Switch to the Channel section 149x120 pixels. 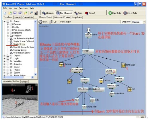point(48,13)
